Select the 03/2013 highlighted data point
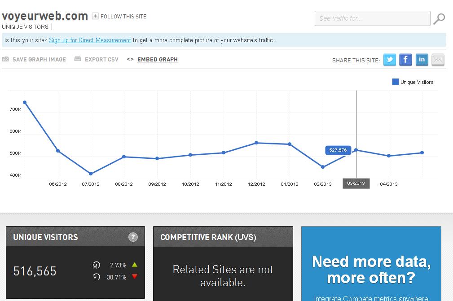Image resolution: width=453 pixels, height=301 pixels. click(x=356, y=150)
